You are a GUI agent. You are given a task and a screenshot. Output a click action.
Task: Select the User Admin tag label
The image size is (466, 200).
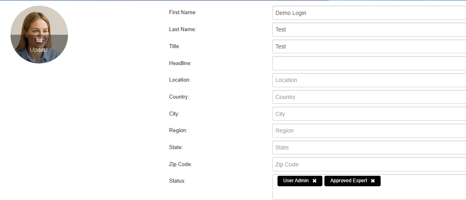(296, 181)
